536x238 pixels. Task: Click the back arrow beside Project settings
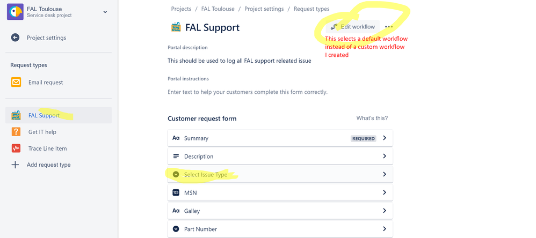point(15,38)
